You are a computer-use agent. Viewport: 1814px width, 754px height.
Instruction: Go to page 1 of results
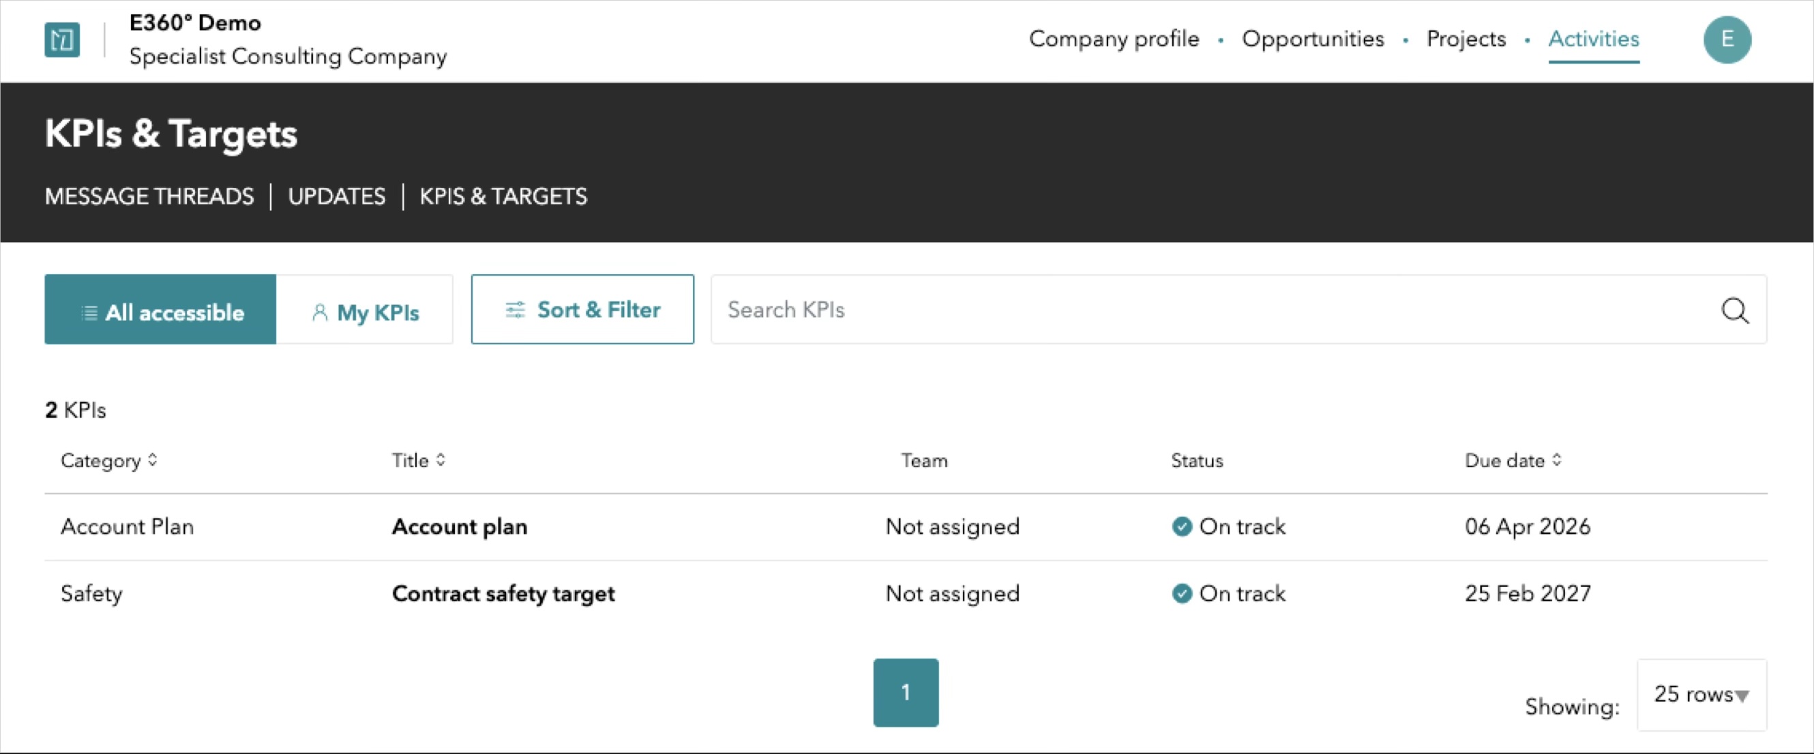906,692
